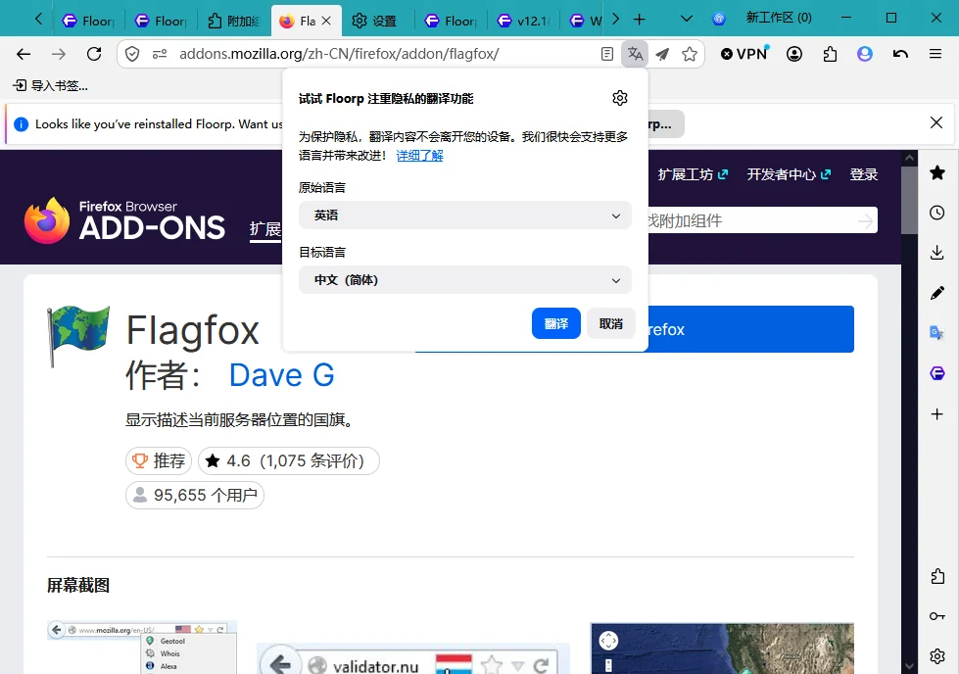Select the first Floorp tab

89,21
